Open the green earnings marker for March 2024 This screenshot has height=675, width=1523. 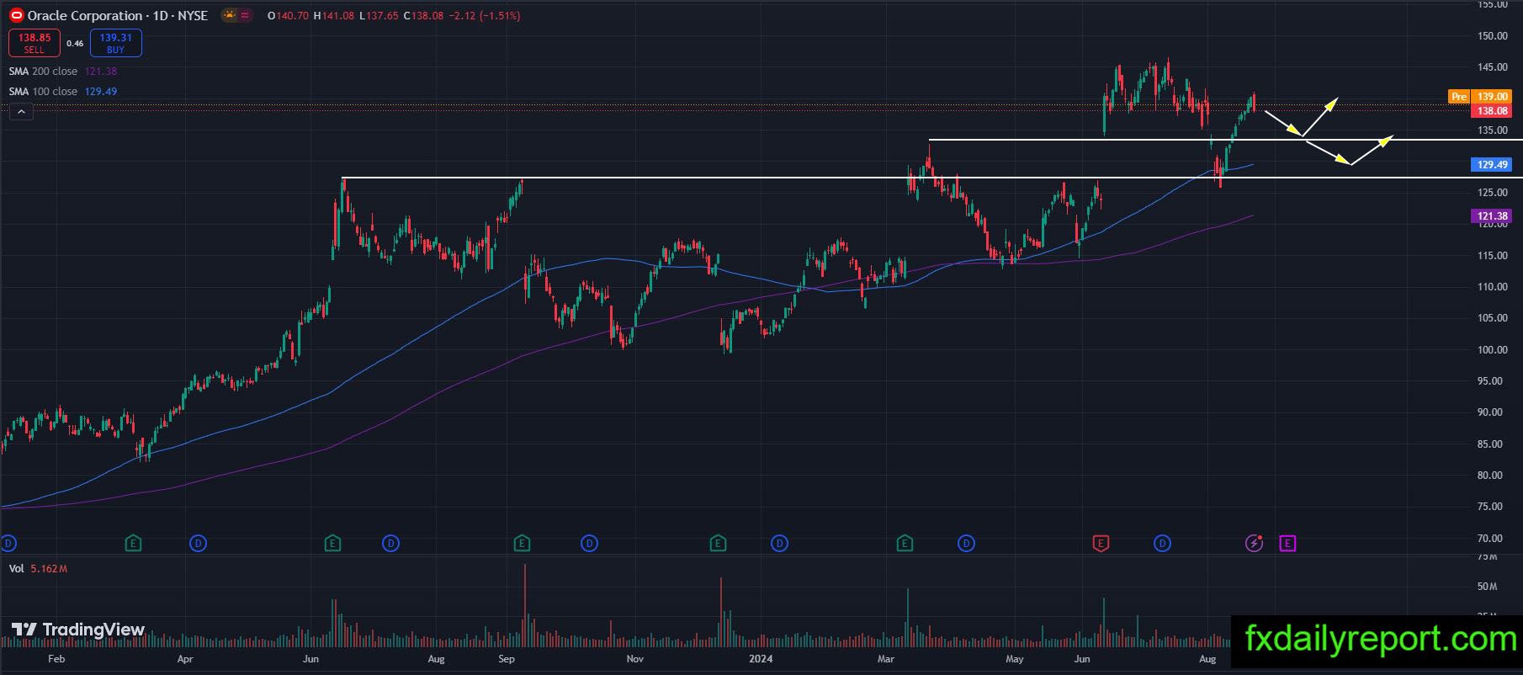(905, 544)
